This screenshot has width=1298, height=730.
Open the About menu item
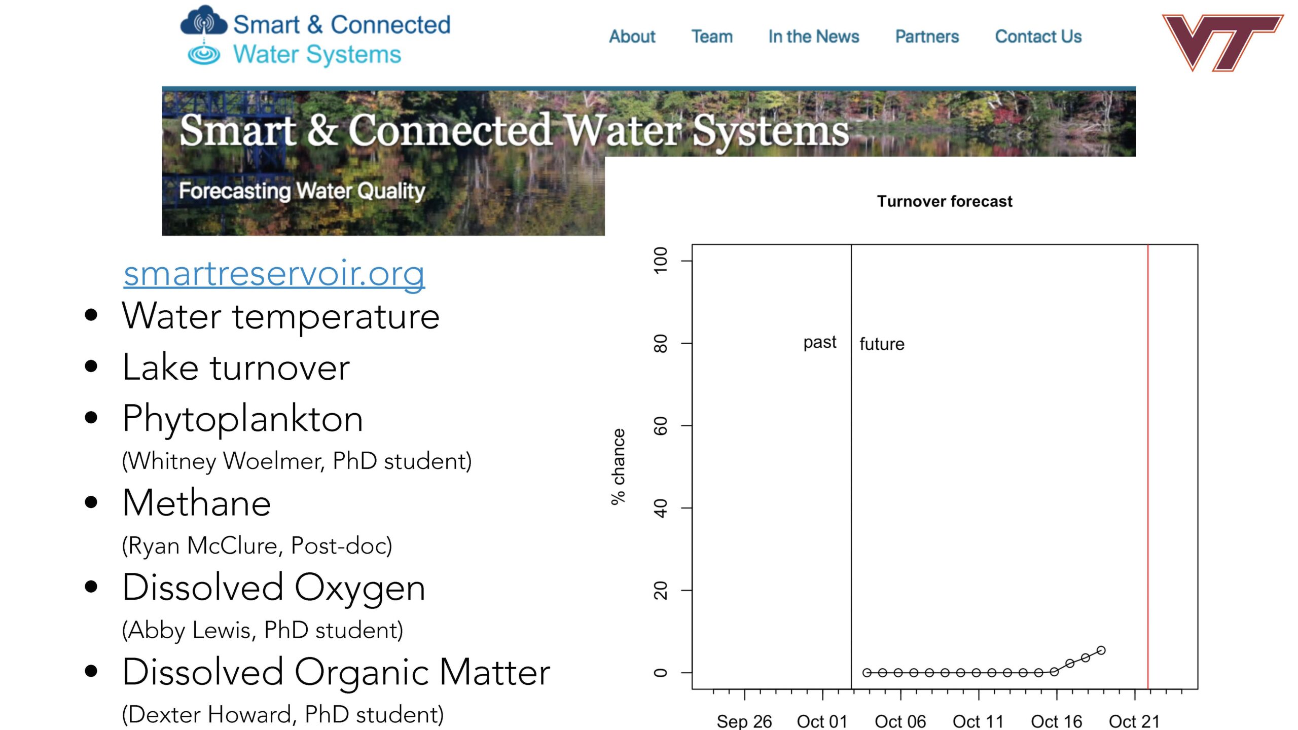[632, 36]
